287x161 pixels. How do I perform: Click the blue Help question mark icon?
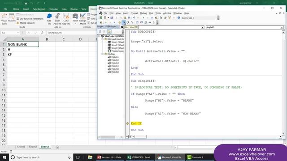(178, 18)
